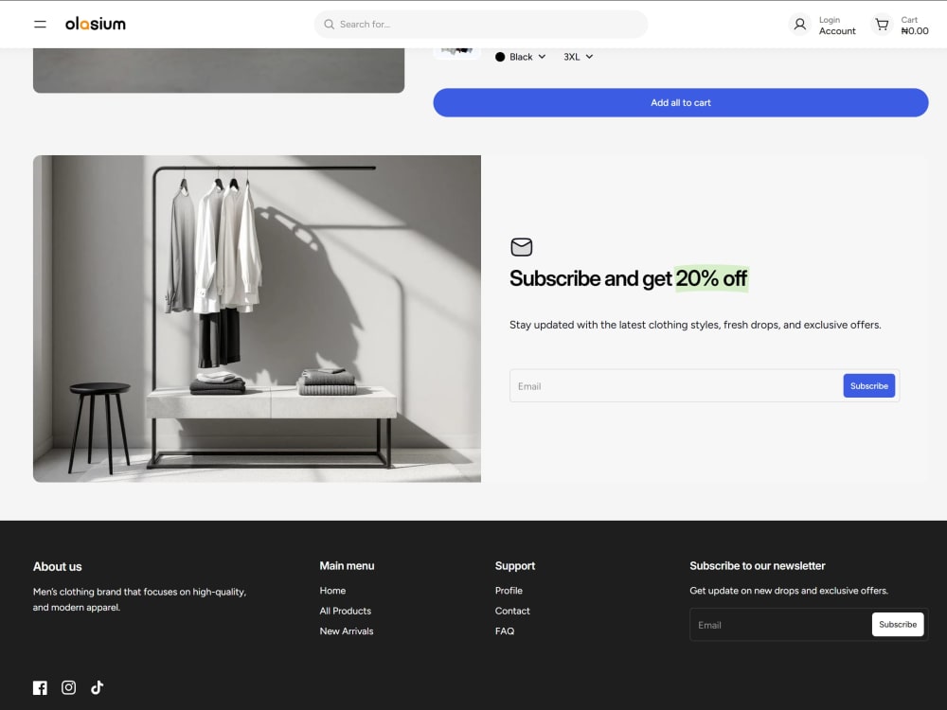947x710 pixels.
Task: Expand the Black color dropdown
Action: pos(521,57)
